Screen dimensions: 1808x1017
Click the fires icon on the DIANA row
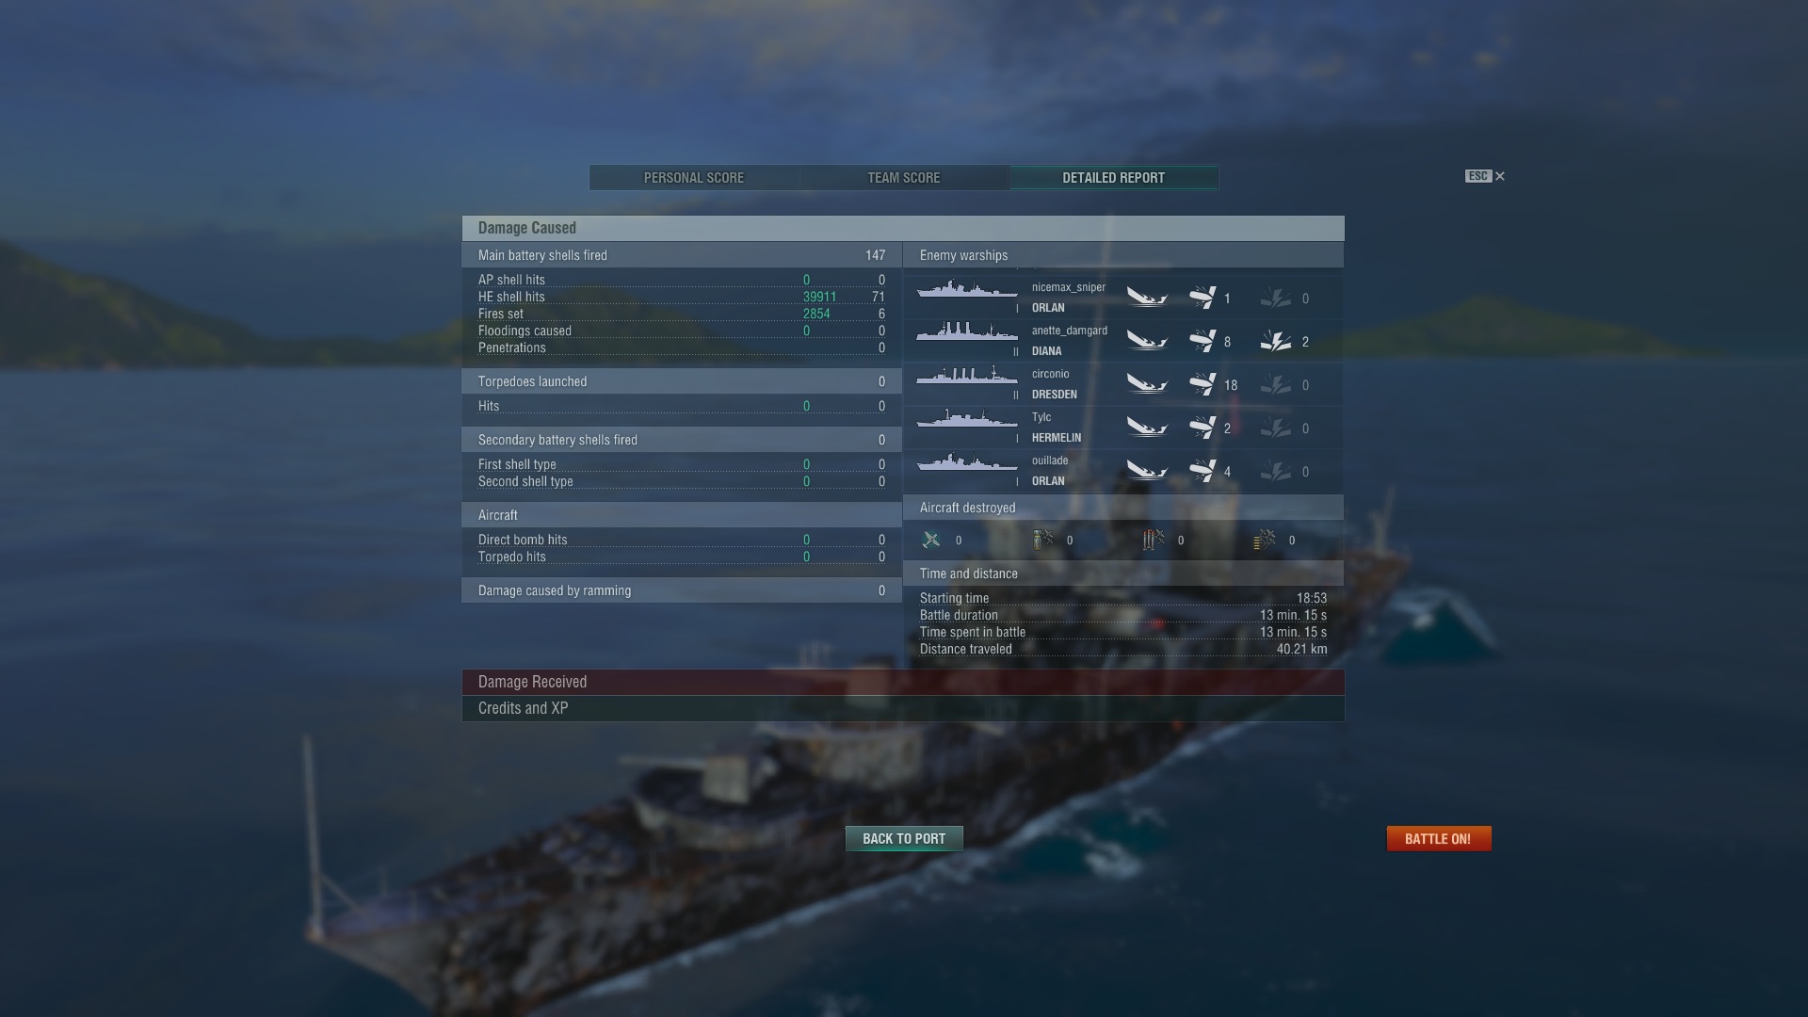(x=1276, y=341)
